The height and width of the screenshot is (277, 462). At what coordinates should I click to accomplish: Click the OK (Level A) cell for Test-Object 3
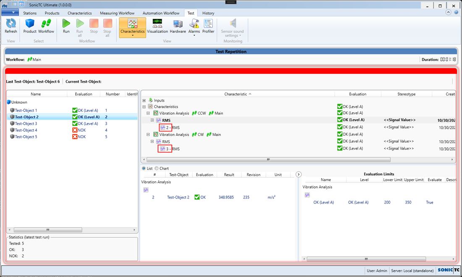click(x=85, y=123)
